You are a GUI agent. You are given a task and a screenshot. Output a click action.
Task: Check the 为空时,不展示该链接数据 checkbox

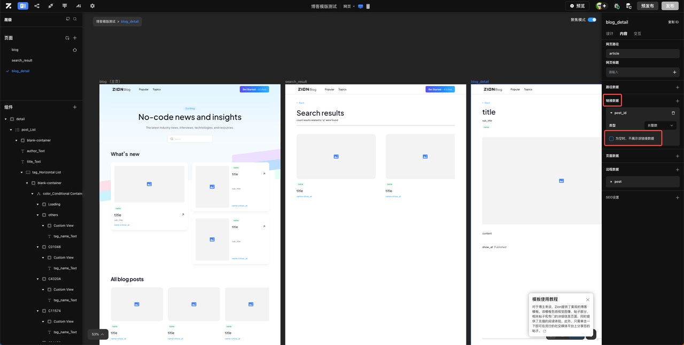pos(611,139)
